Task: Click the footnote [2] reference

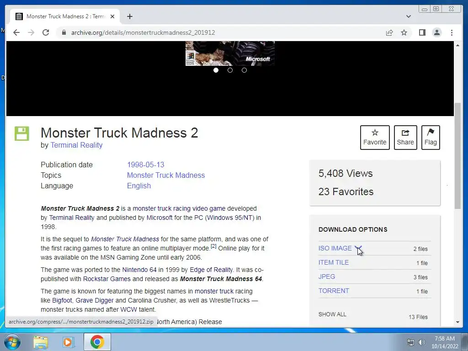Action: (x=213, y=246)
